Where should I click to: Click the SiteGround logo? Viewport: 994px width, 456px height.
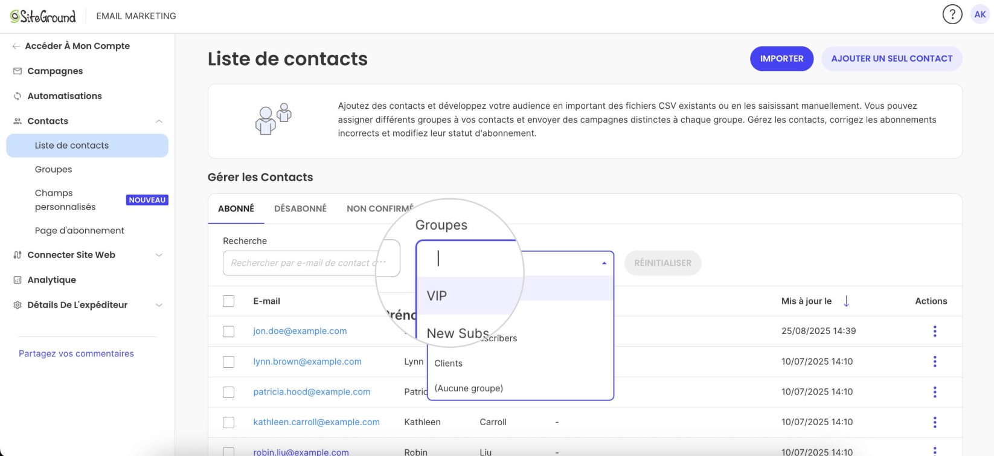(43, 16)
